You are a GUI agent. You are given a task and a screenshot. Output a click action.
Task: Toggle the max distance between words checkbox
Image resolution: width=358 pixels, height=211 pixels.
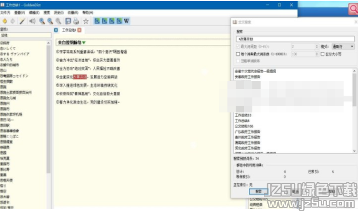click(x=238, y=47)
